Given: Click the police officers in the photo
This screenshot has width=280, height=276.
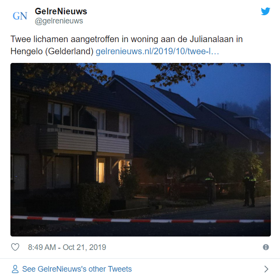Looking at the screenshot, I should click(250, 188).
